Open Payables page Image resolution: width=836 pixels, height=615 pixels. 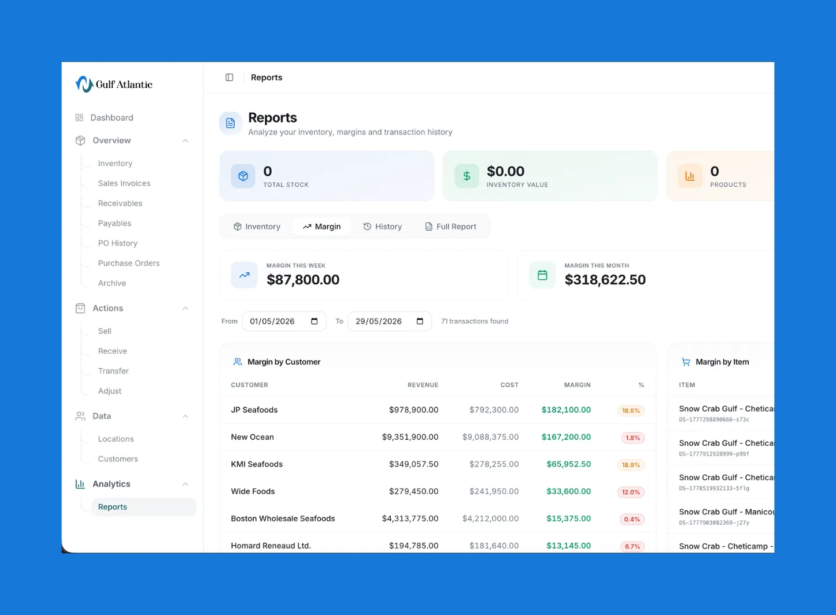[114, 223]
